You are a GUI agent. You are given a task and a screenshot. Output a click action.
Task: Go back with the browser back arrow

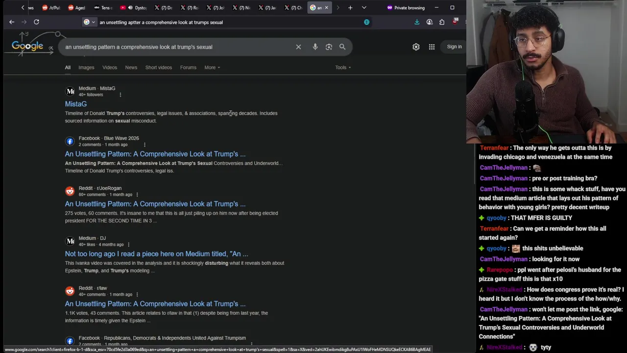pos(12,22)
